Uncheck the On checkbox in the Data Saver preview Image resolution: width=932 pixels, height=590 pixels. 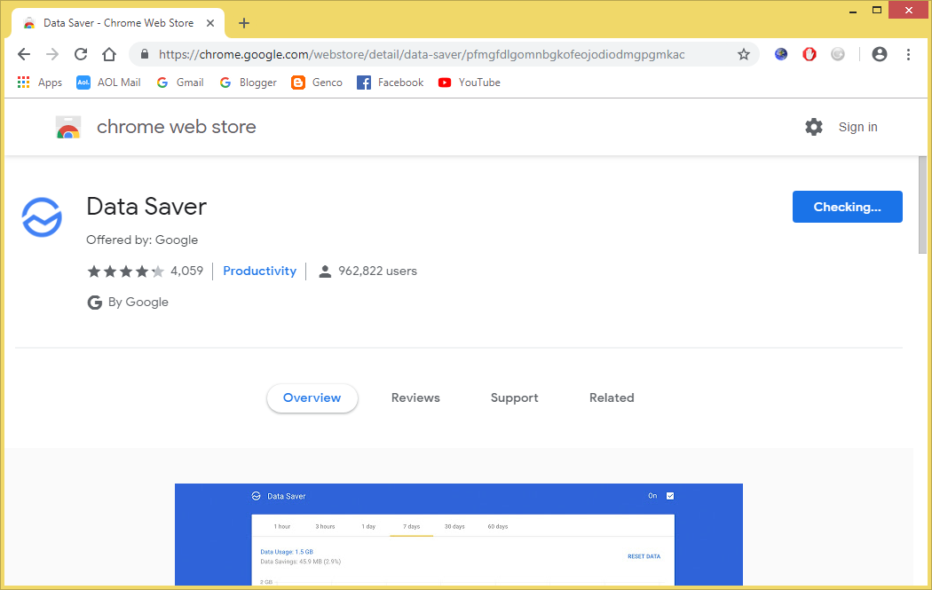[669, 495]
